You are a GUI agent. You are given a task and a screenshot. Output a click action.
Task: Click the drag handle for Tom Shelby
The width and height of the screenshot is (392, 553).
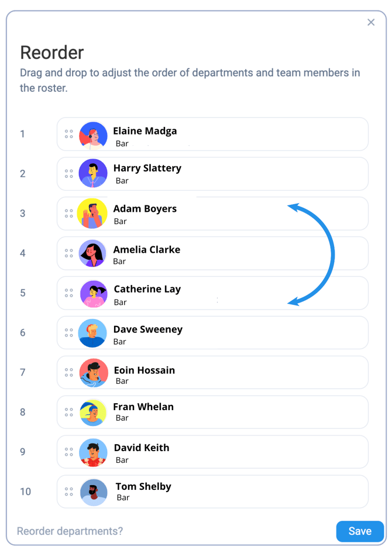tap(68, 492)
